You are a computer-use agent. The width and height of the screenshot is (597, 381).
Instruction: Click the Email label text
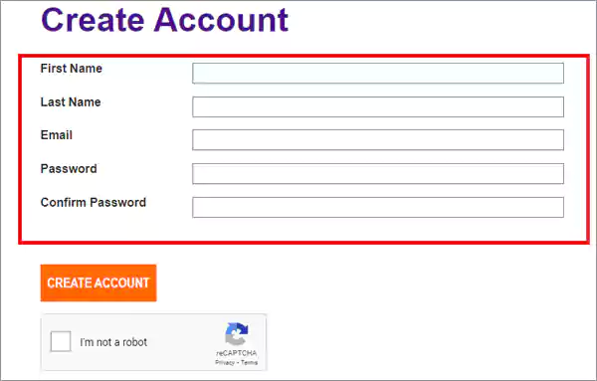[57, 135]
